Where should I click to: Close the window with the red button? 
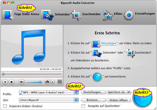(x=4, y=3)
